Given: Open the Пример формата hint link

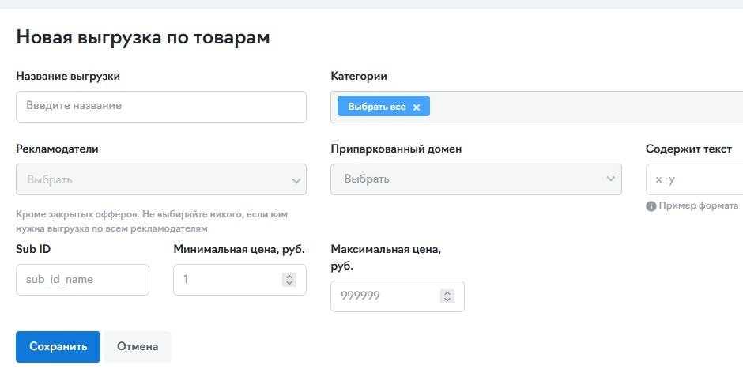Looking at the screenshot, I should point(699,205).
